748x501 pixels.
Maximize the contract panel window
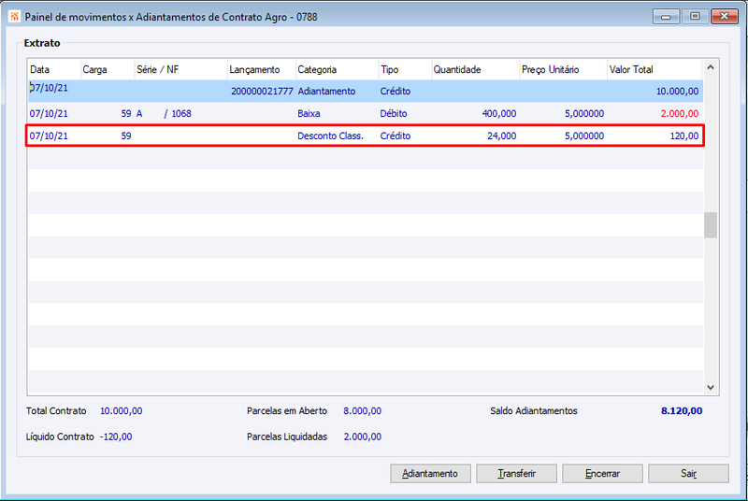pos(695,17)
